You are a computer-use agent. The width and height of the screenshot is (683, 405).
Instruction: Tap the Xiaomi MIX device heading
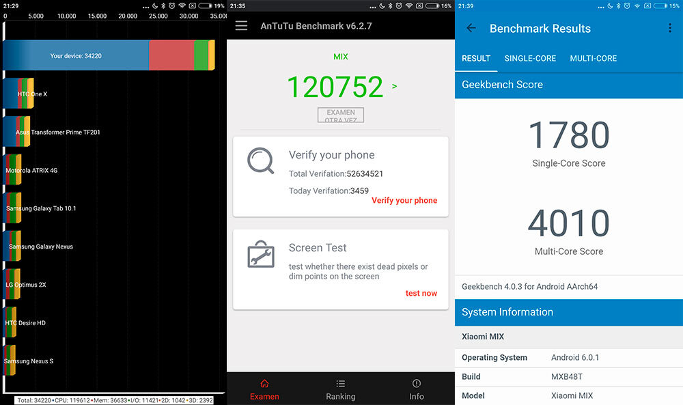(483, 337)
